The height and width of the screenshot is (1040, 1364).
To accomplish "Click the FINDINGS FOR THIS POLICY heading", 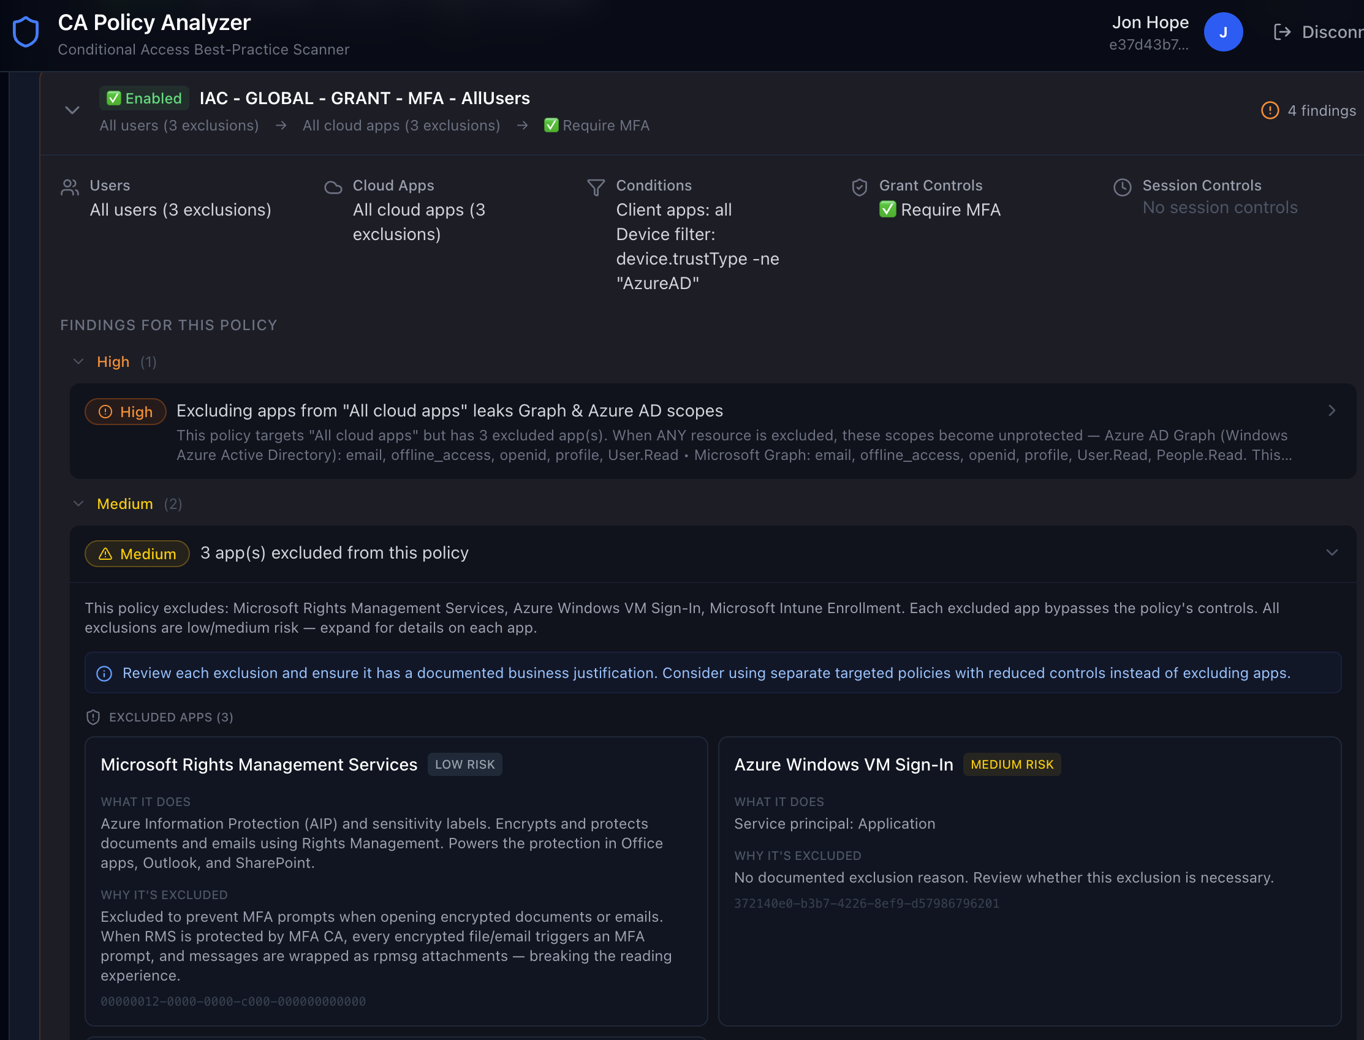I will click(169, 325).
